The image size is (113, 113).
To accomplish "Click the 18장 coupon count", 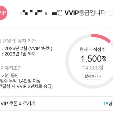I will click(x=108, y=104).
